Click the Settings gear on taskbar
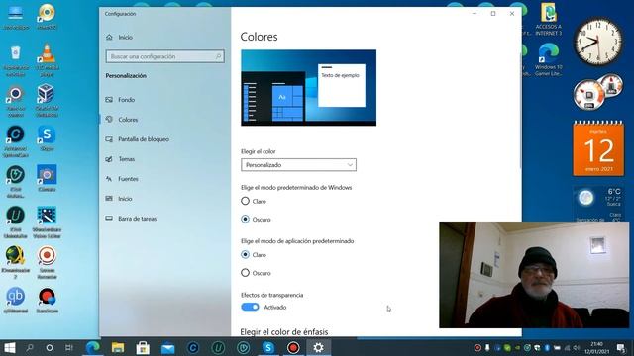The width and height of the screenshot is (634, 356). pyautogui.click(x=318, y=347)
